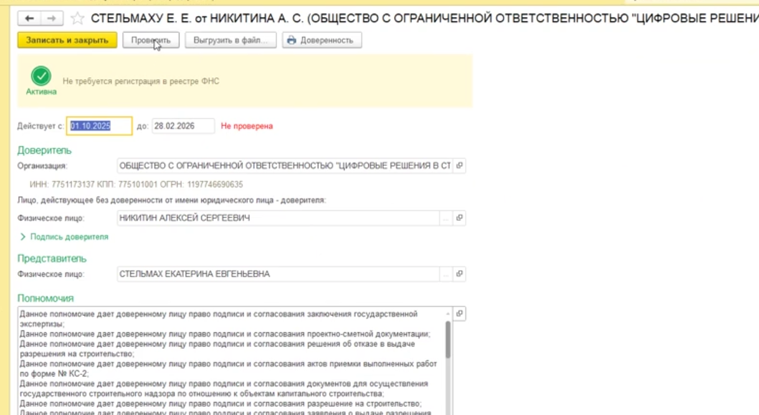
Task: Add document to favorites with star icon
Action: pos(77,19)
